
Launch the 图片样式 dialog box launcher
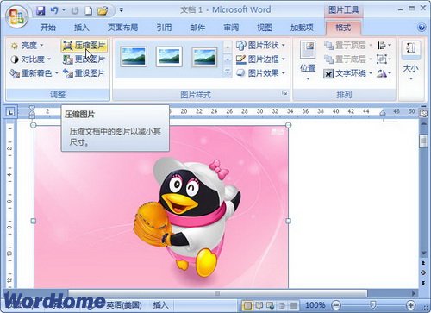[284, 93]
